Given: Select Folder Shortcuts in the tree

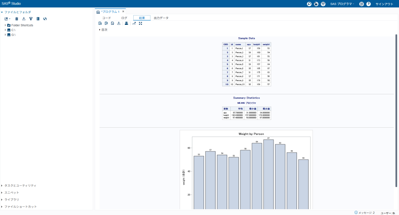Looking at the screenshot, I should (22, 25).
